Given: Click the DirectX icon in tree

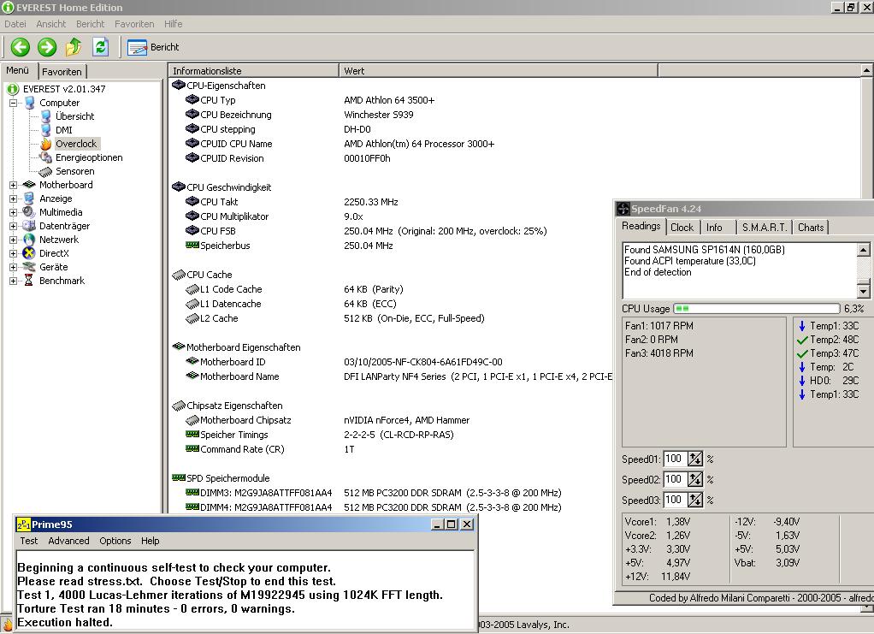Looking at the screenshot, I should [29, 253].
